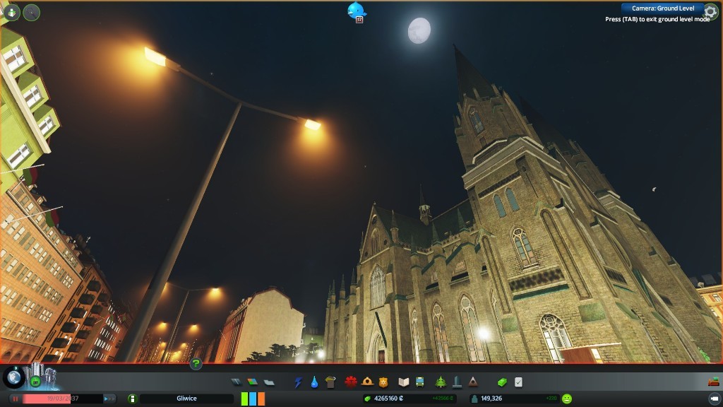The width and height of the screenshot is (723, 407).
Task: Open the Water and Sewage droplet menu
Action: point(314,382)
